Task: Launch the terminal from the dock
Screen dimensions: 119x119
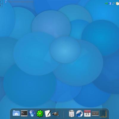Action: coord(24,113)
